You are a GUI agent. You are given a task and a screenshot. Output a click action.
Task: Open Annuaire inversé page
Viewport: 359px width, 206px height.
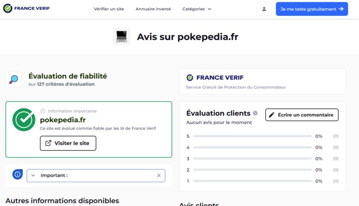[153, 9]
